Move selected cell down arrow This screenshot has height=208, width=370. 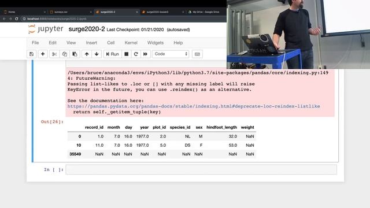(x=97, y=54)
